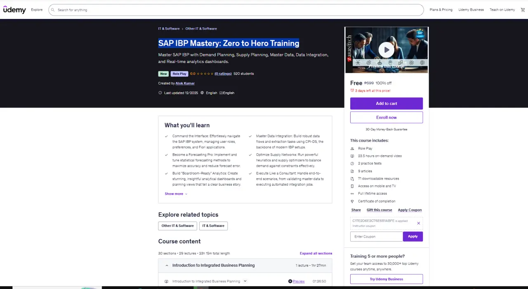
Task: Go to Other IT & Software breadcrumb
Action: pyautogui.click(x=201, y=29)
